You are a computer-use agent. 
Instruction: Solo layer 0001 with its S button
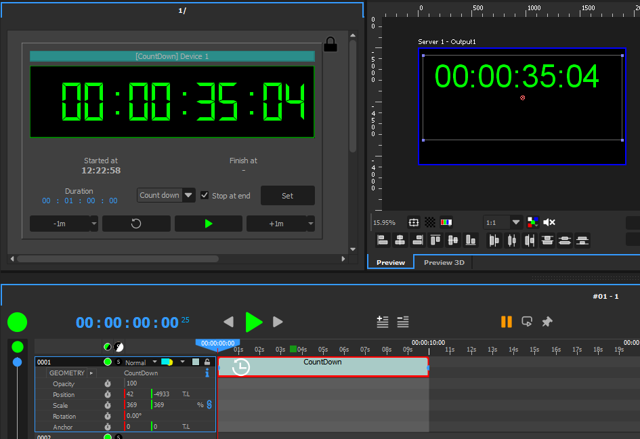point(119,362)
